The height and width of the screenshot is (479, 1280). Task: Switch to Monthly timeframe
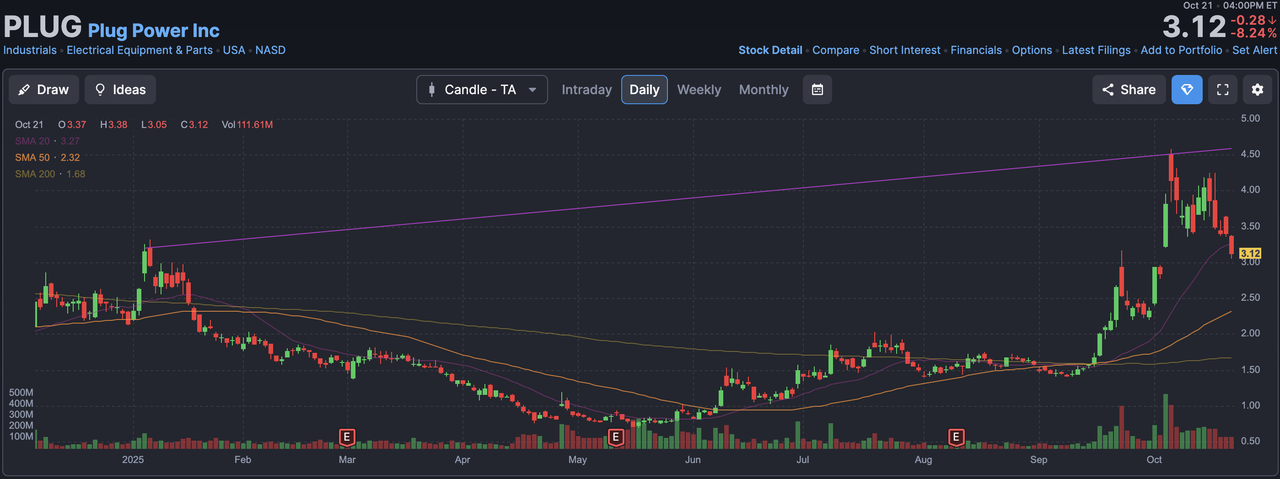click(x=764, y=89)
